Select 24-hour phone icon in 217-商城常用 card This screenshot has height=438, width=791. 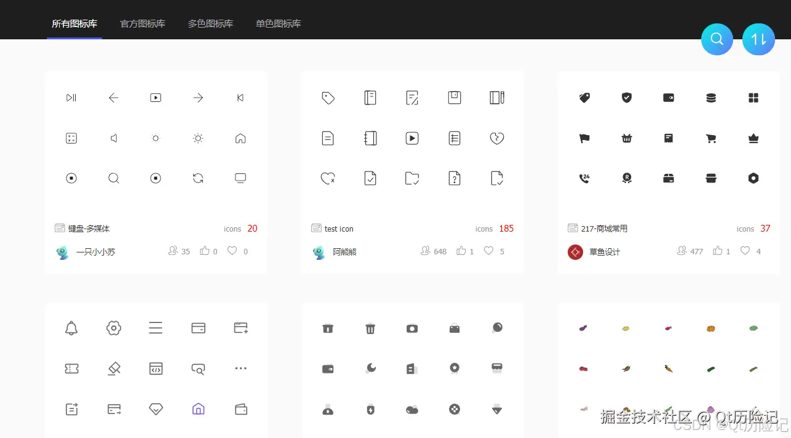point(584,178)
